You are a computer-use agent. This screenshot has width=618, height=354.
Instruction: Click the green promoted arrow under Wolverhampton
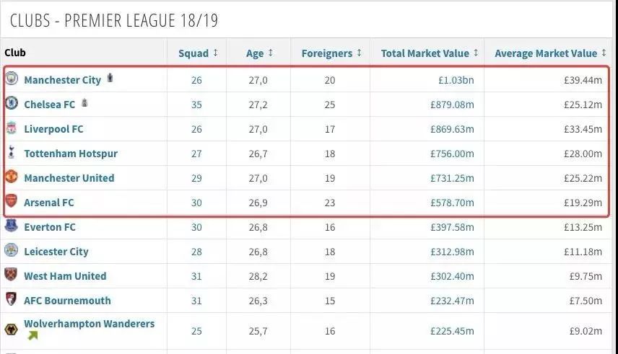click(32, 336)
